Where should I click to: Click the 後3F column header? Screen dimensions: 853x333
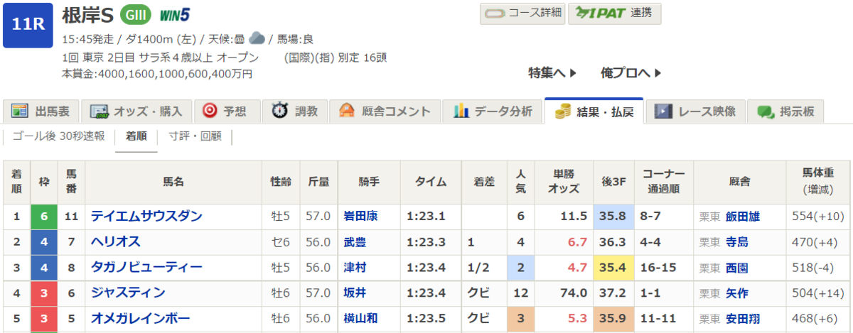(x=613, y=182)
